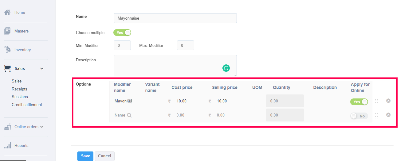Open Credit settlement submenu item

point(27,105)
